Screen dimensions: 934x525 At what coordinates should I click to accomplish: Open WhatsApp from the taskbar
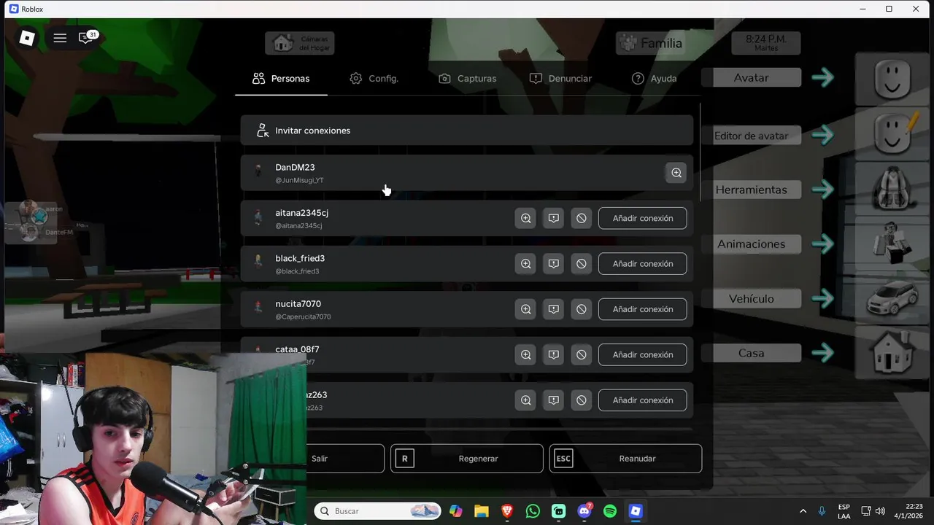point(533,511)
